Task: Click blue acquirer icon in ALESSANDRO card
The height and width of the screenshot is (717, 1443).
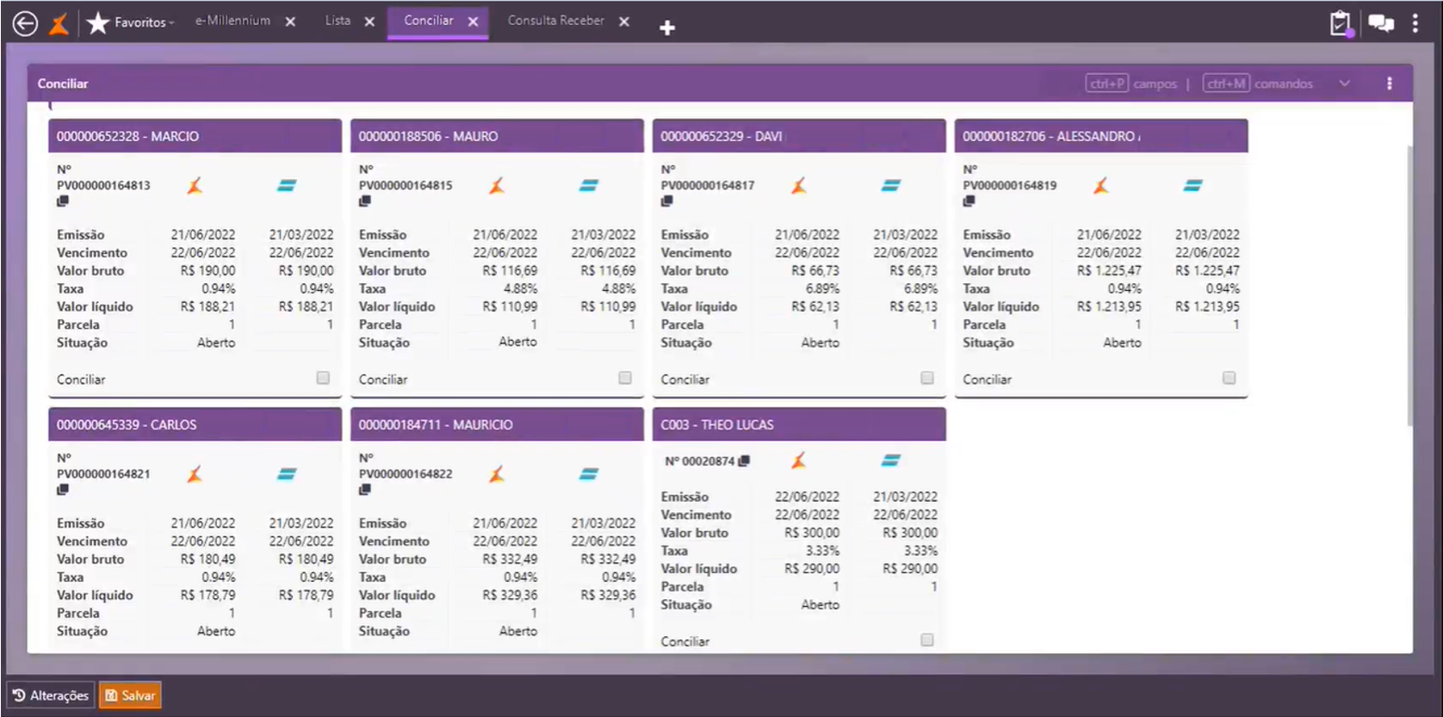Action: click(x=1193, y=185)
